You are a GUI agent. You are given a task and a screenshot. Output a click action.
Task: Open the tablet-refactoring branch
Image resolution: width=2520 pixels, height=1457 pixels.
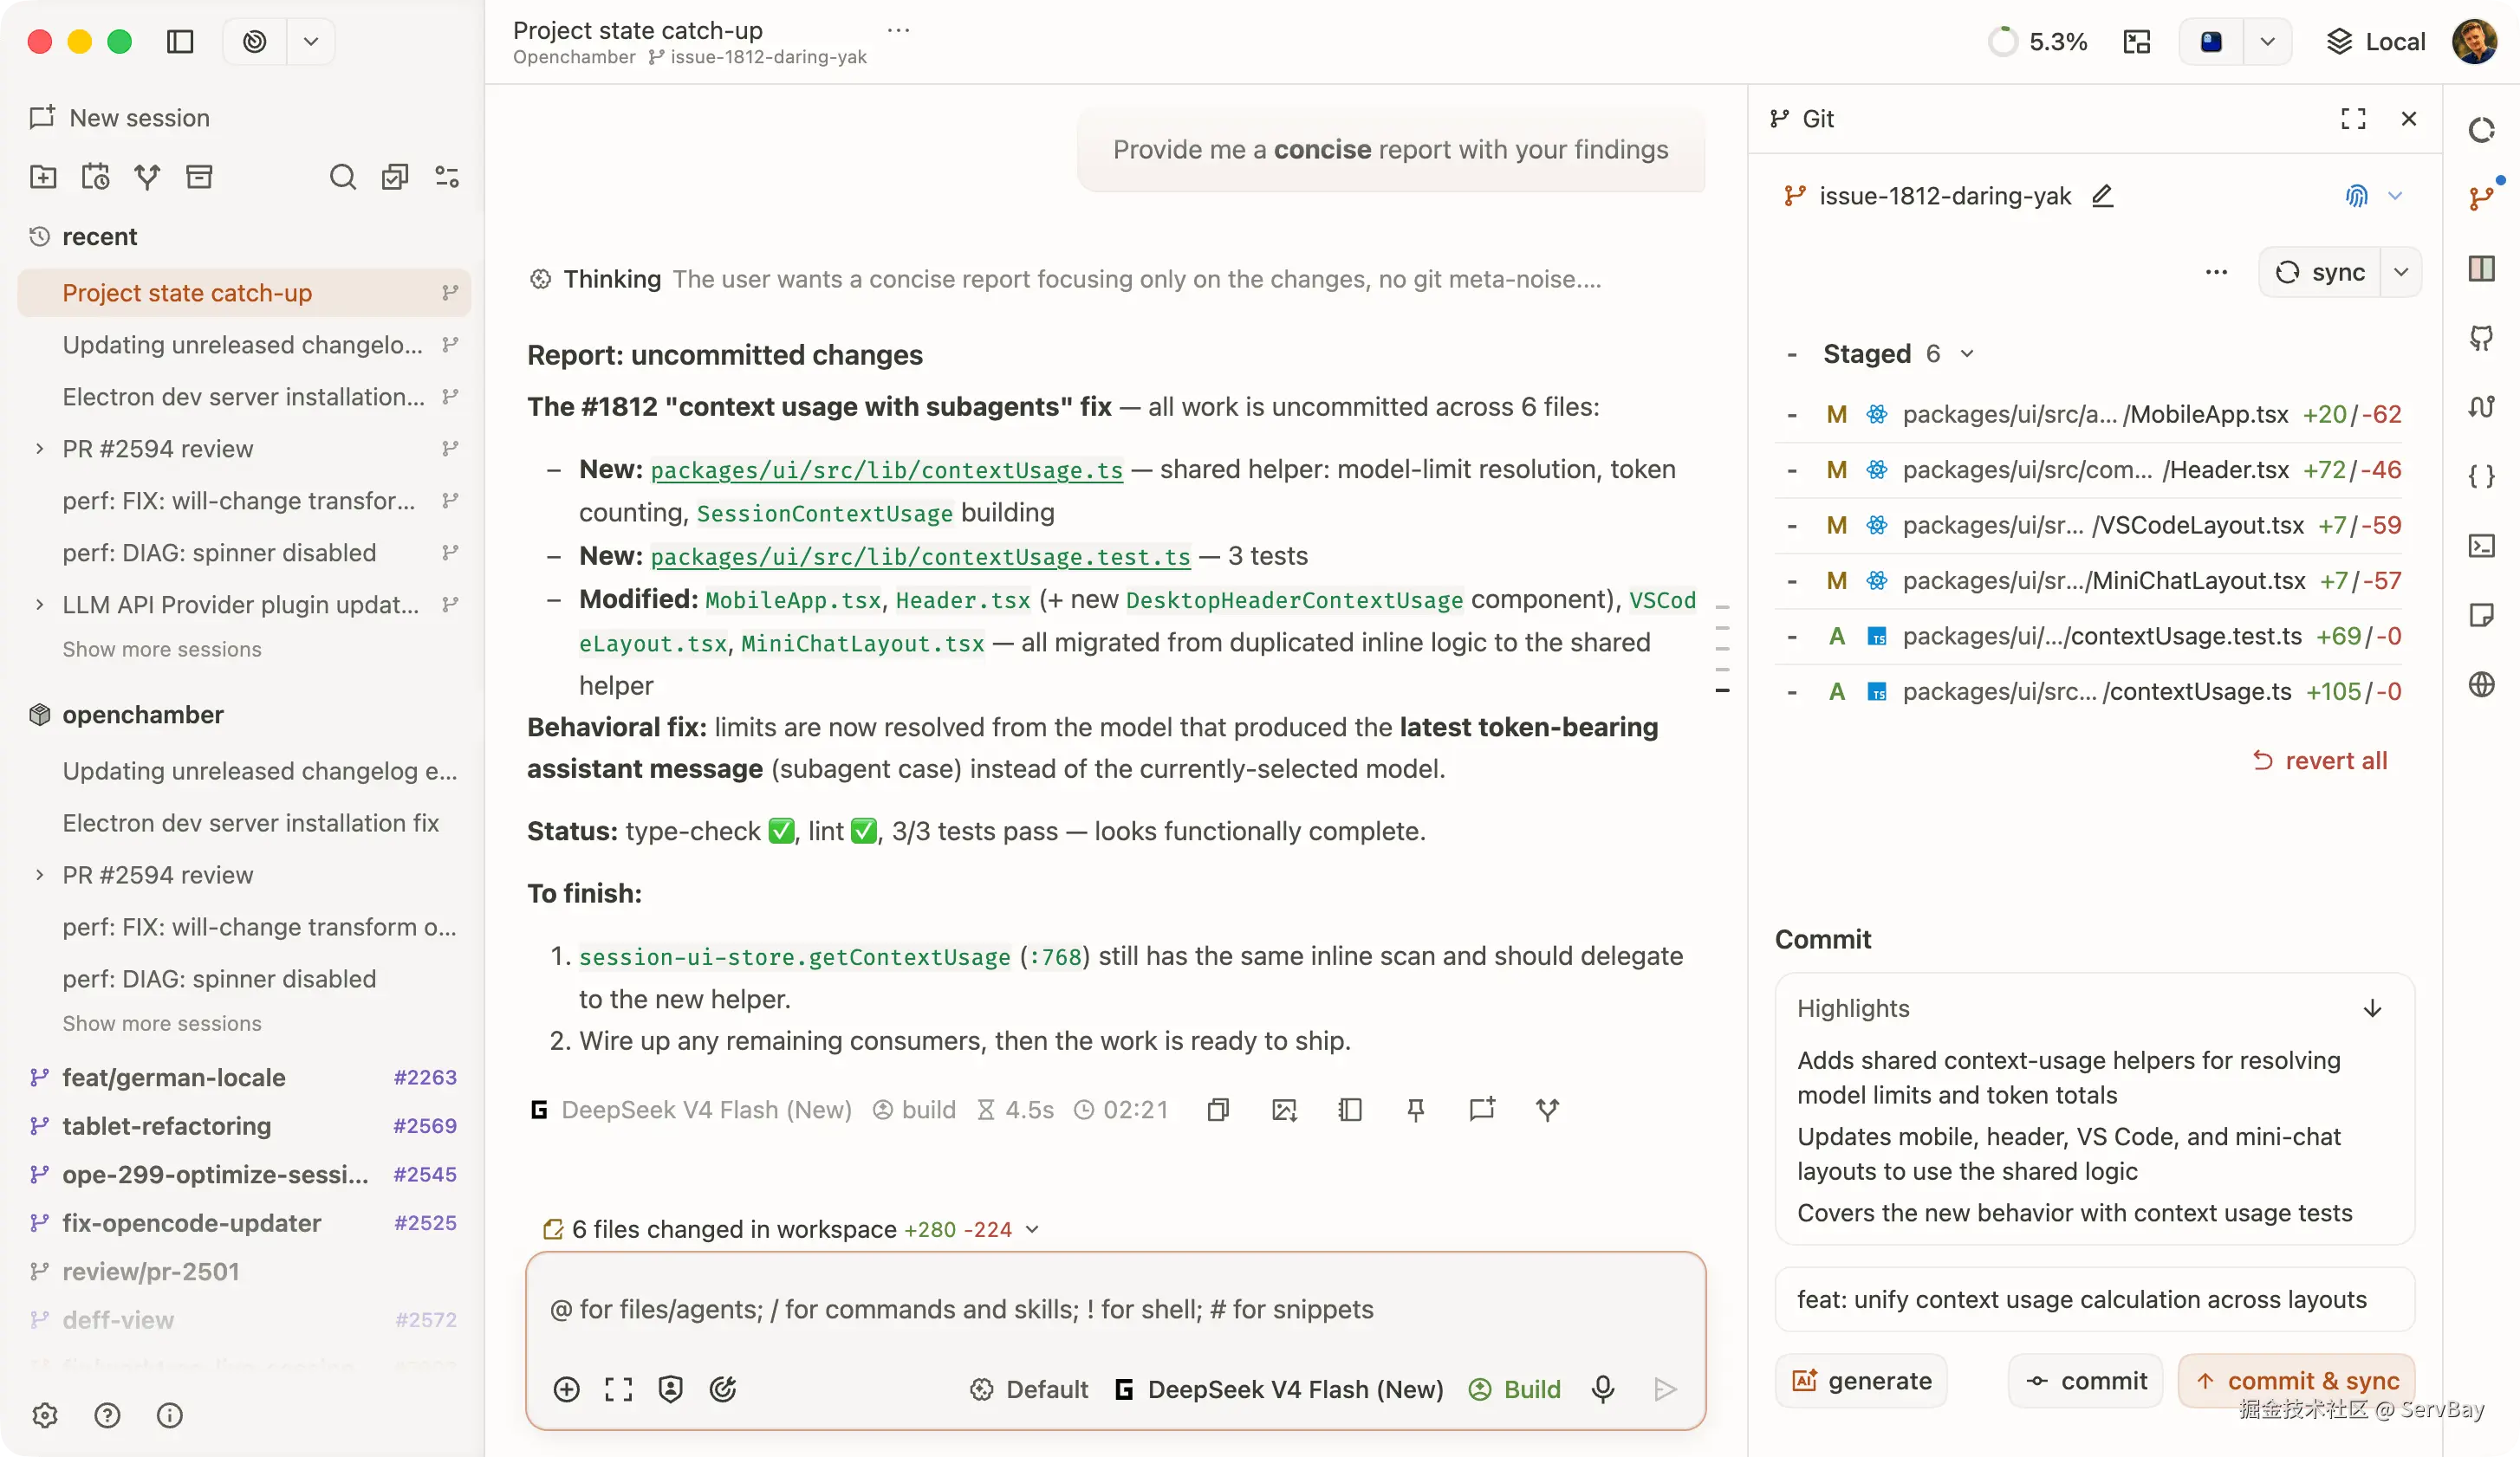coord(244,1125)
